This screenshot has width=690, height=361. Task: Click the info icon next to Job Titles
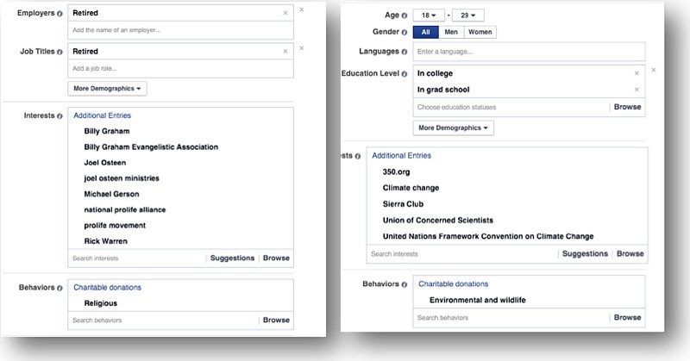coord(60,52)
